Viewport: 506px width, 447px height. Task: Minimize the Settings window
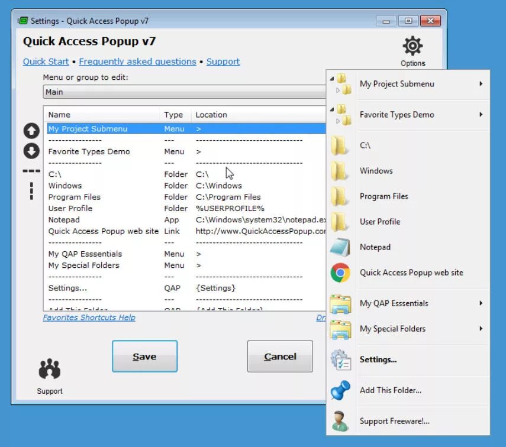tap(386, 21)
